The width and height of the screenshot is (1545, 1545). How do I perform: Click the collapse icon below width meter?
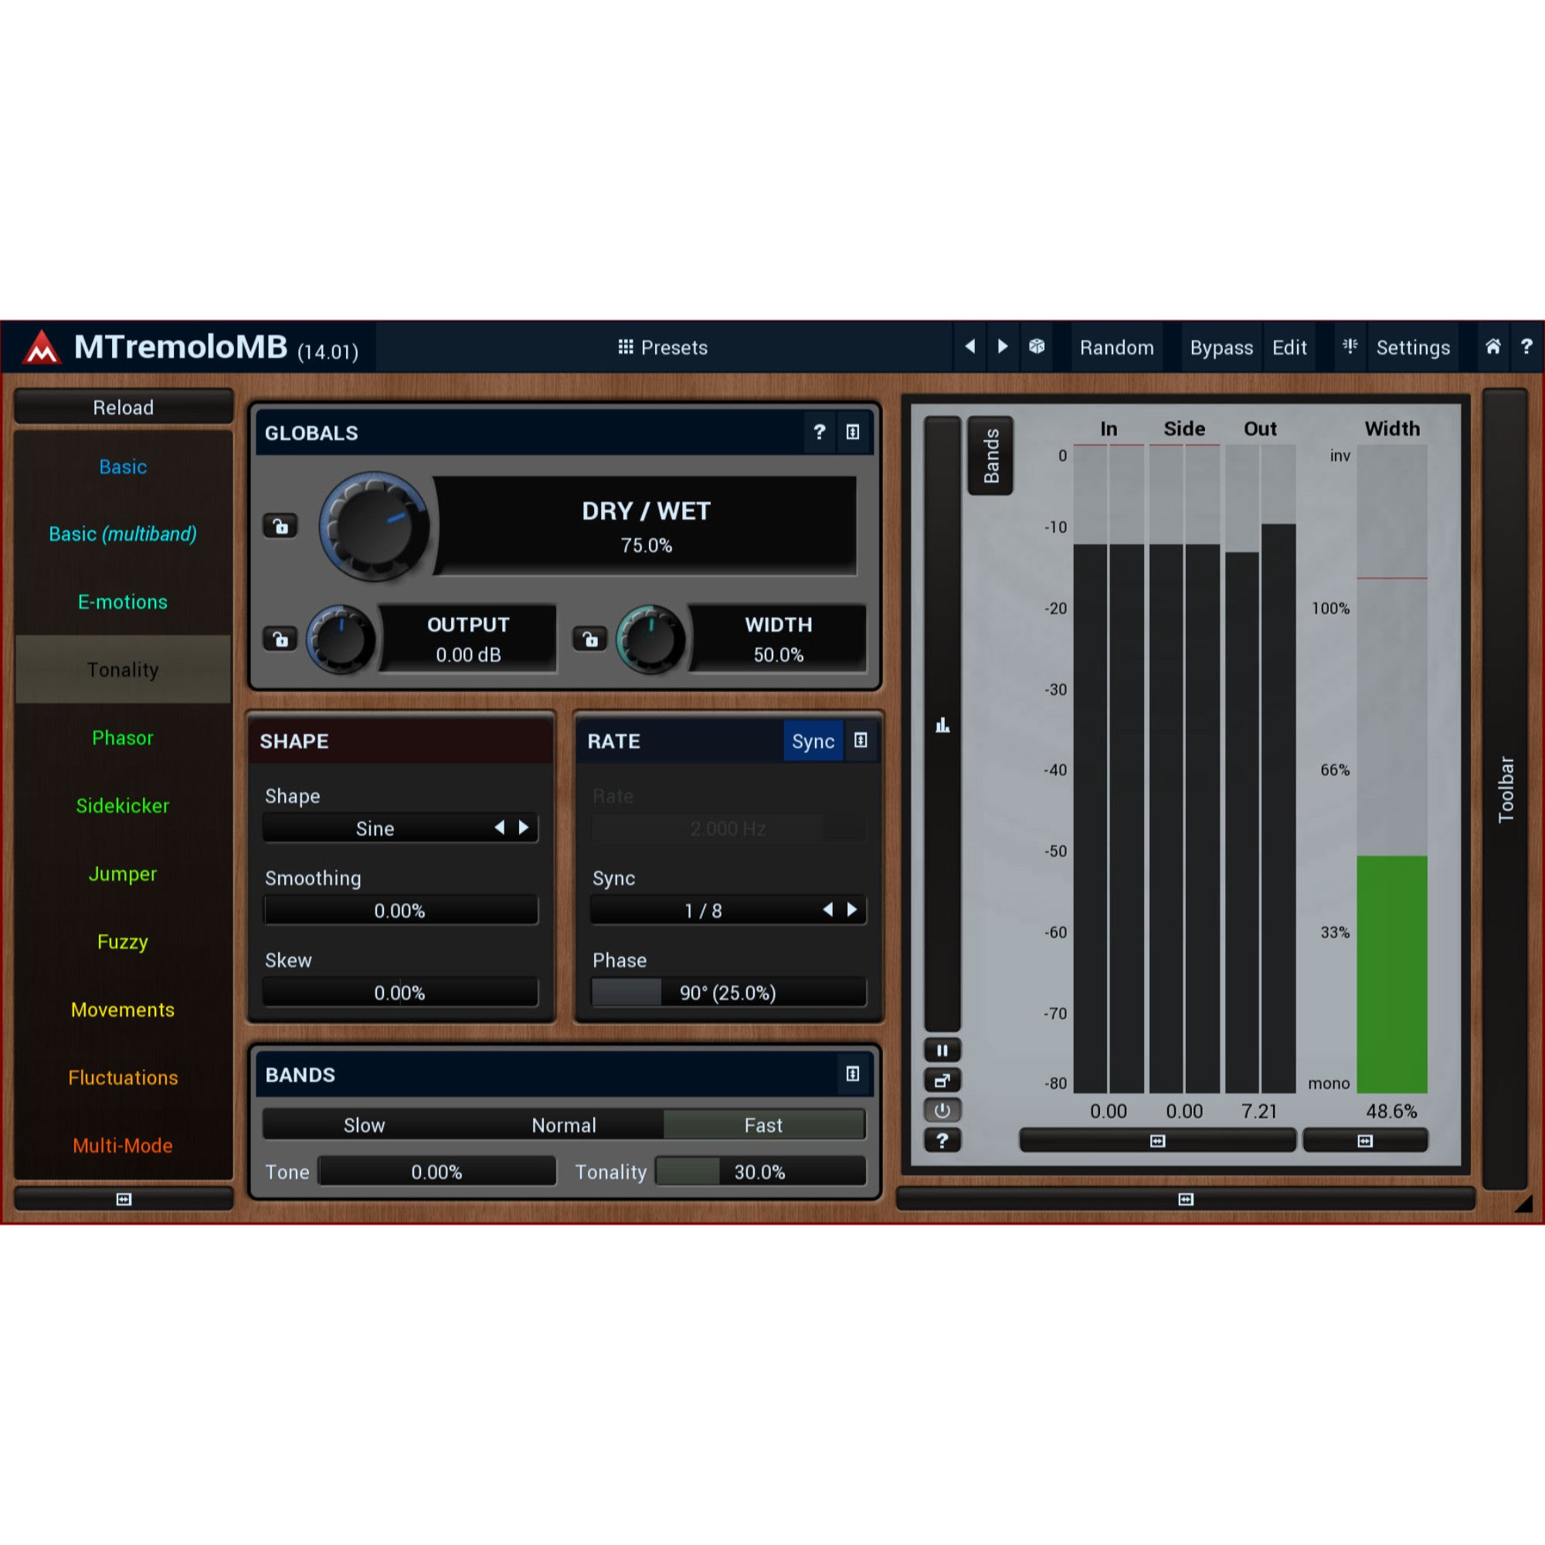[x=1366, y=1141]
